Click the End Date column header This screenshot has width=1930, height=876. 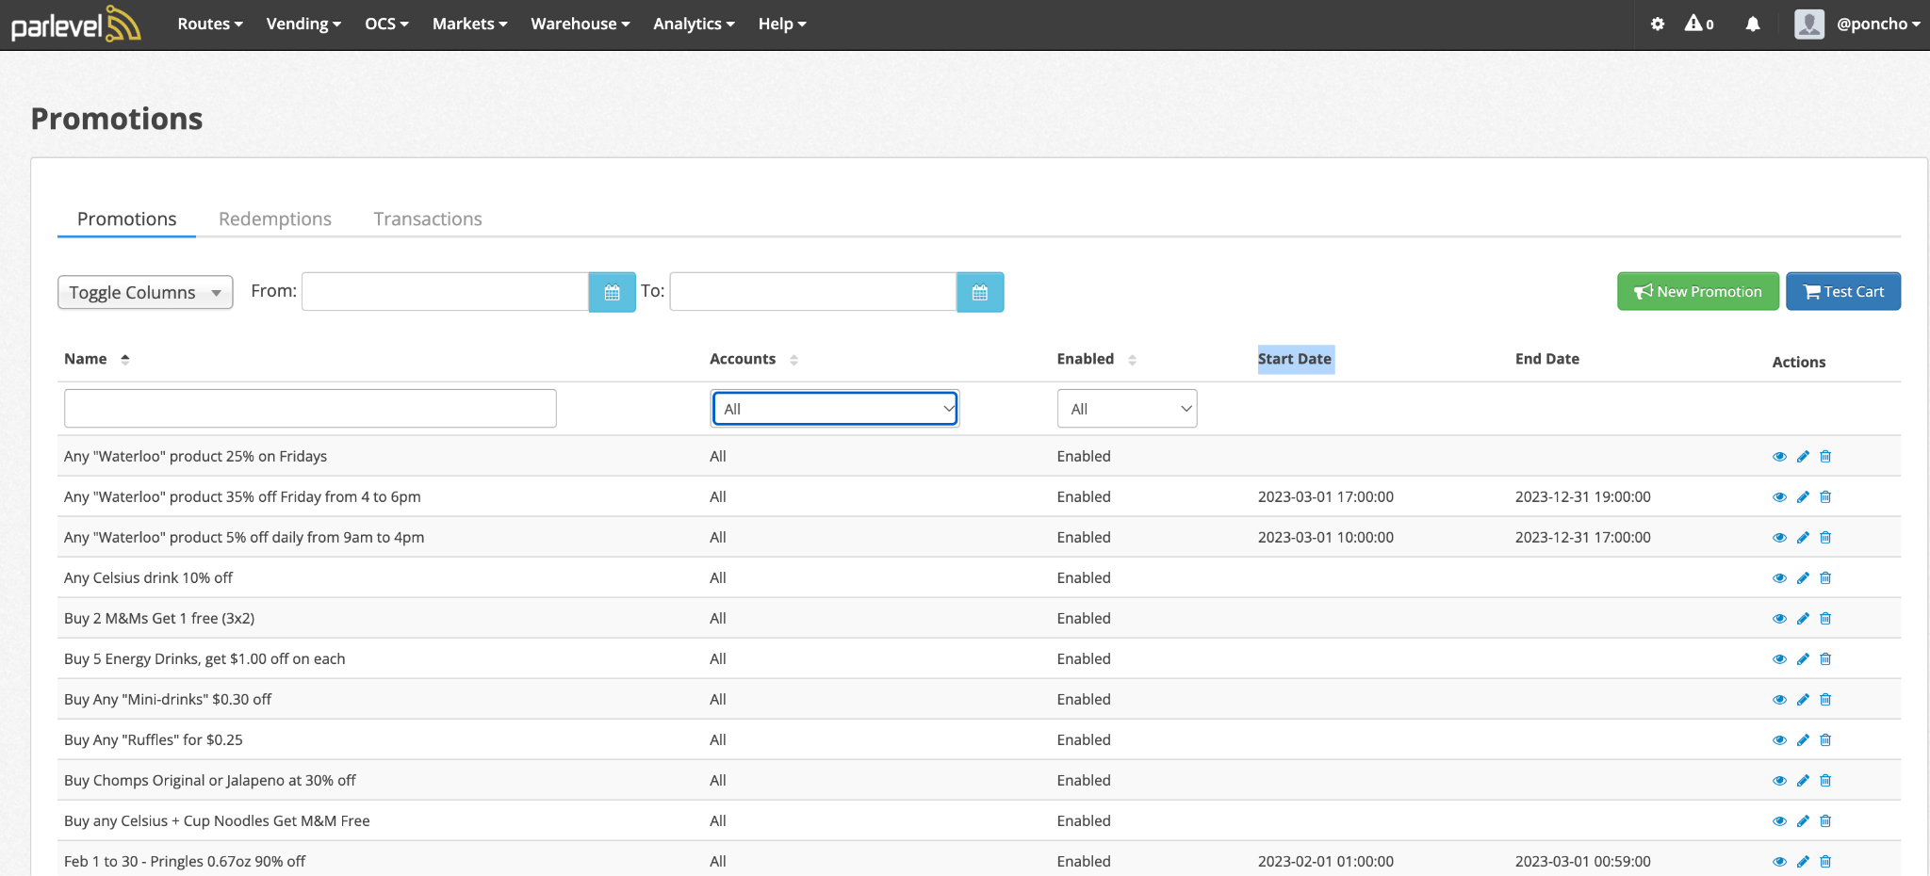pyautogui.click(x=1547, y=359)
